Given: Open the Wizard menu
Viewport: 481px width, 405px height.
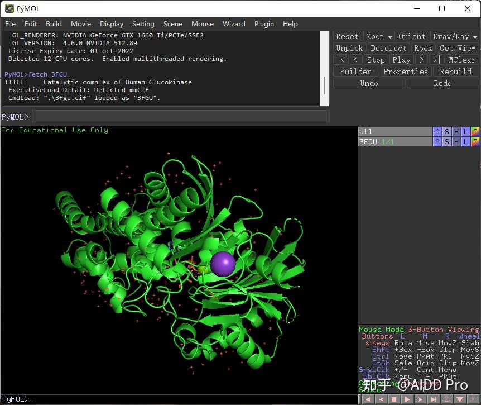Looking at the screenshot, I should pyautogui.click(x=234, y=23).
